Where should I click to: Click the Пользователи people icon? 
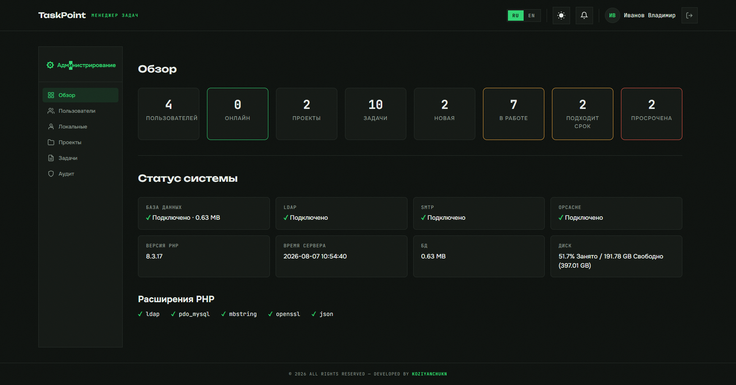(x=51, y=111)
